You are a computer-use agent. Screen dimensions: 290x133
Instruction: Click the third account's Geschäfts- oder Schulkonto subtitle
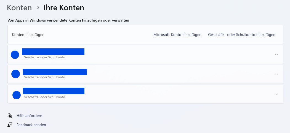click(44, 97)
